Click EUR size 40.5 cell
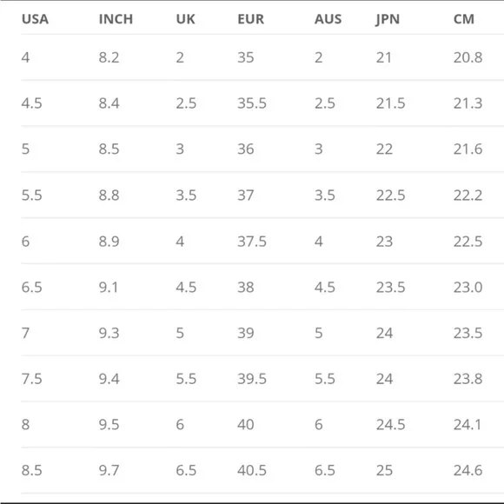 pos(252,470)
